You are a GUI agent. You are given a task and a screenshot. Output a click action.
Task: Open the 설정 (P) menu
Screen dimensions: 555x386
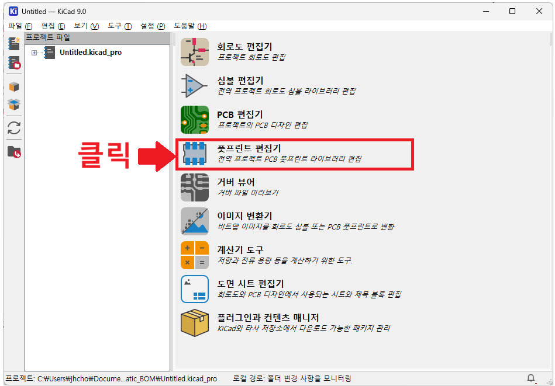[153, 26]
